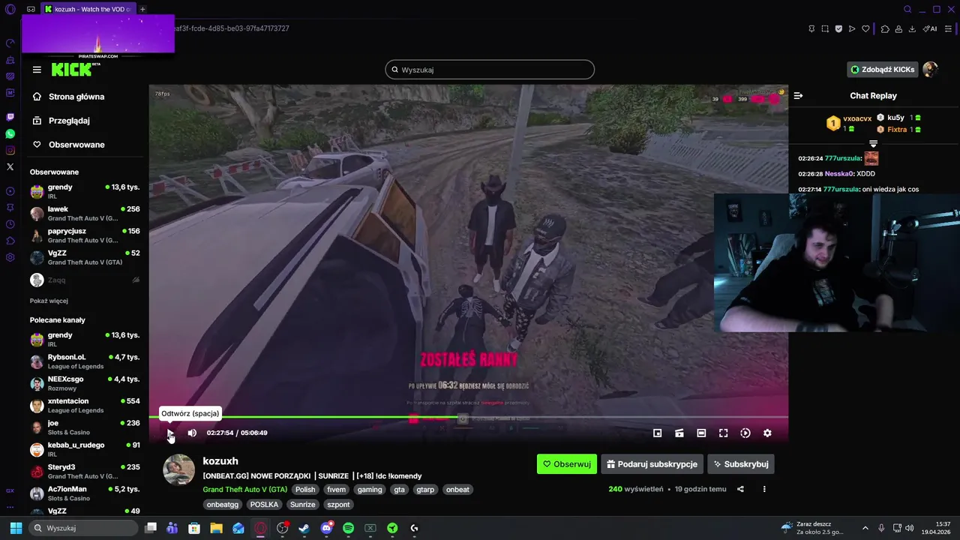
Task: Toggle theater mode in the player
Action: [701, 433]
